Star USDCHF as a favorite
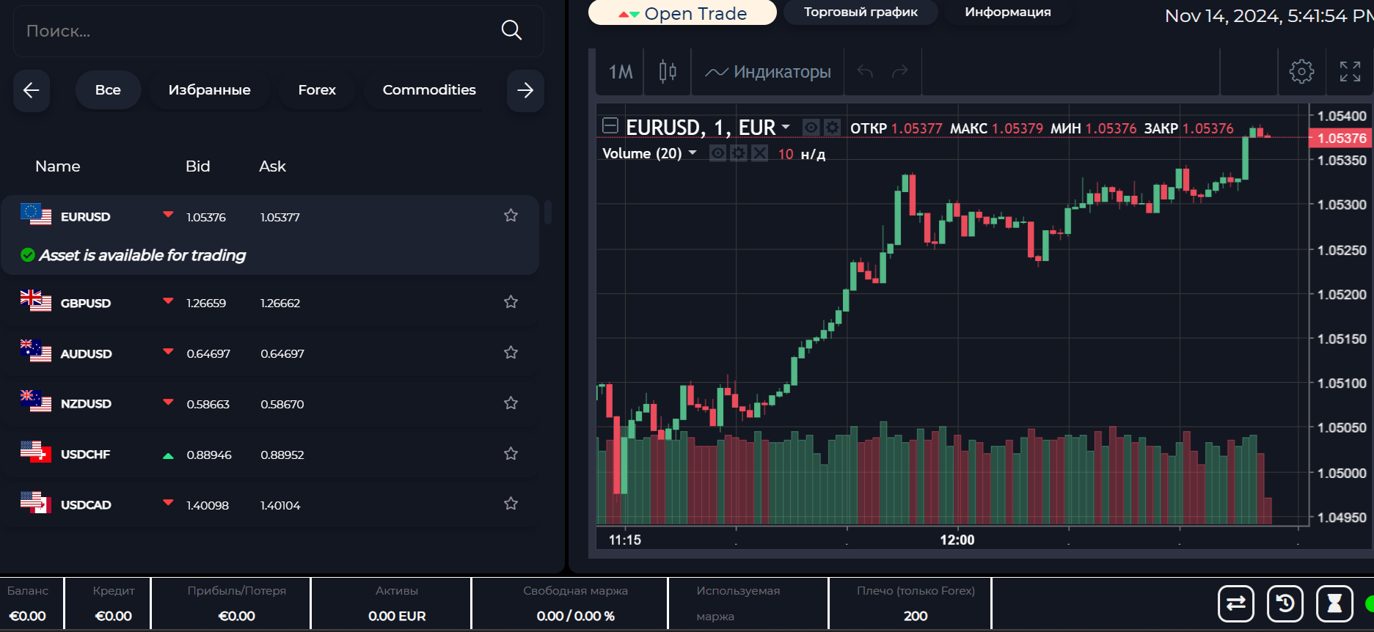1374x632 pixels. (511, 454)
